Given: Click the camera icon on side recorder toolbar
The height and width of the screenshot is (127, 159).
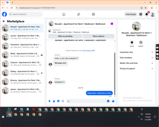Looking at the screenshot, I should point(157,47).
